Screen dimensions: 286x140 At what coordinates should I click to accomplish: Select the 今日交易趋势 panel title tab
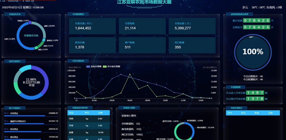pyautogui.click(x=78, y=61)
